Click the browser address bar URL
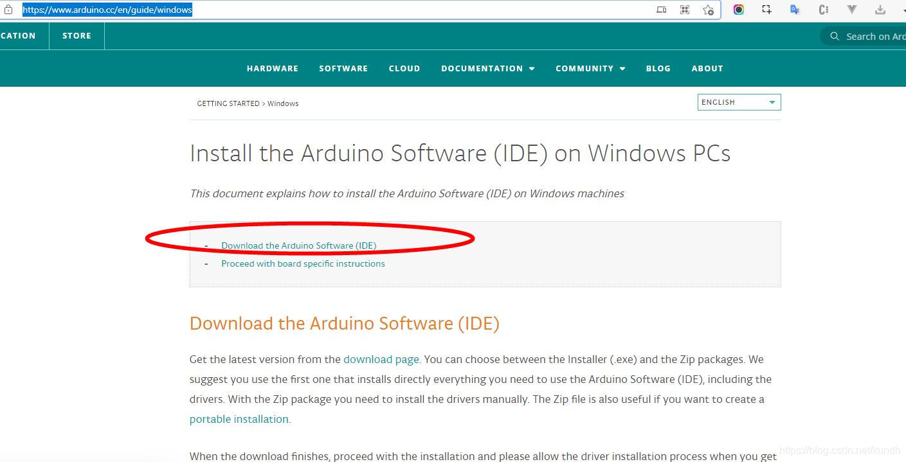 click(x=107, y=10)
